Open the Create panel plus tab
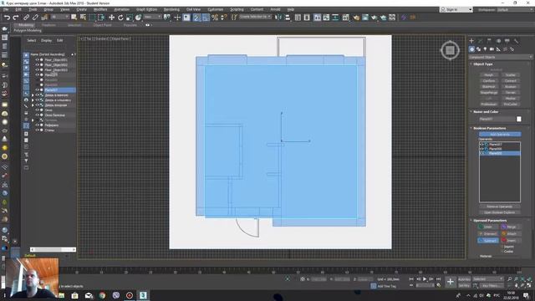 pyautogui.click(x=471, y=41)
